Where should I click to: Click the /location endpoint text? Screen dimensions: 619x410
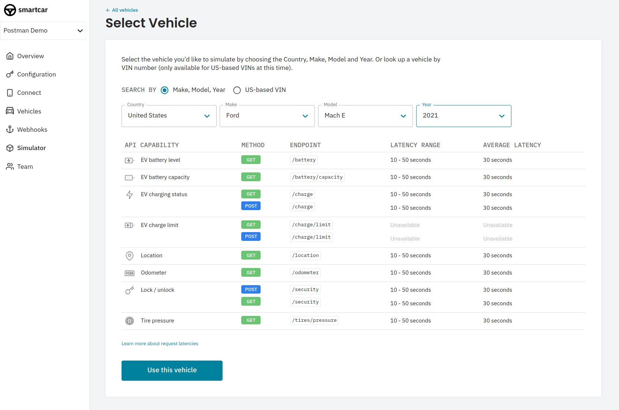(305, 256)
